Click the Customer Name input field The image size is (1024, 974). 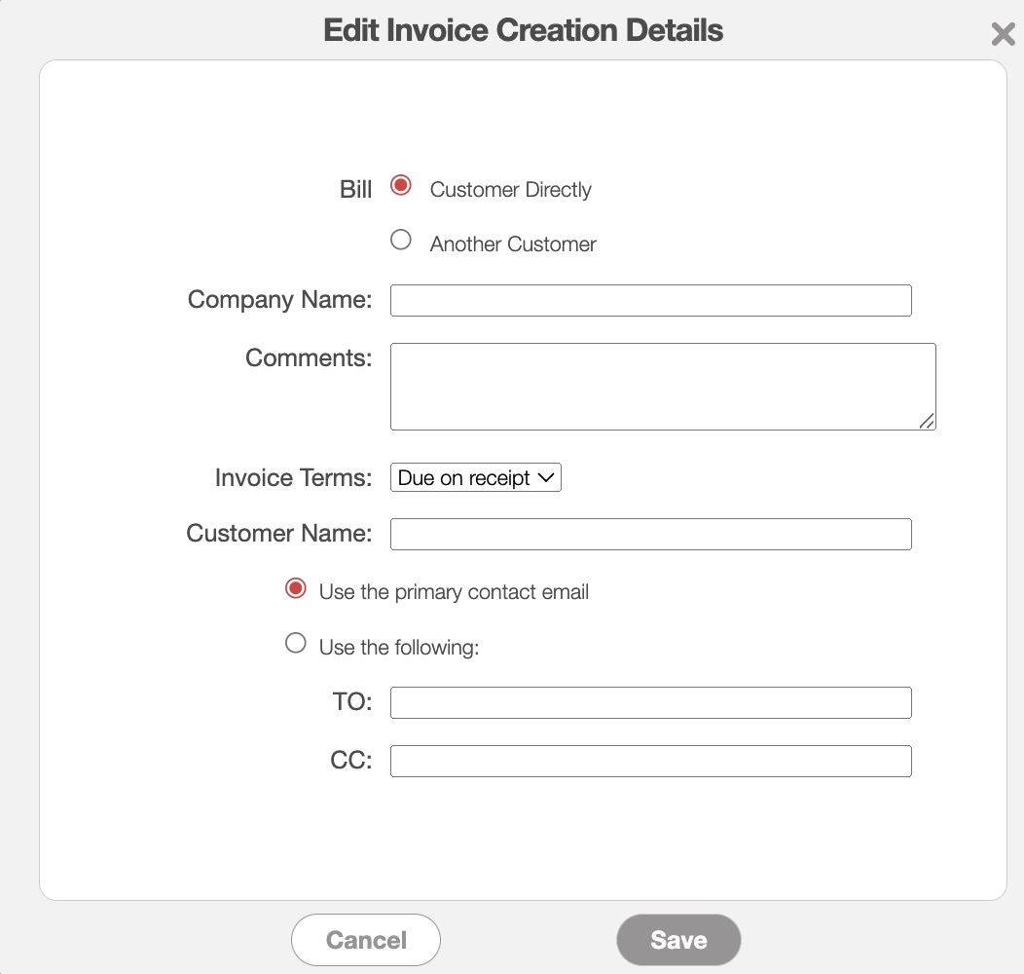point(650,535)
